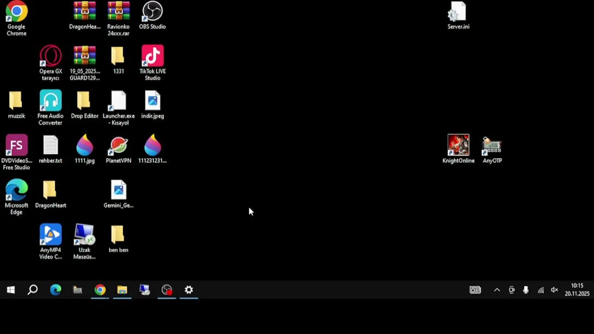Open Settings gear in the taskbar
Viewport: 594px width, 334px height.
pyautogui.click(x=188, y=290)
